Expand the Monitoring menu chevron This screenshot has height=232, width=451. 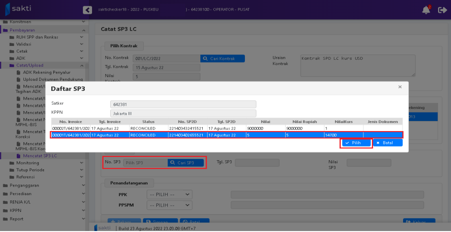pos(83,163)
